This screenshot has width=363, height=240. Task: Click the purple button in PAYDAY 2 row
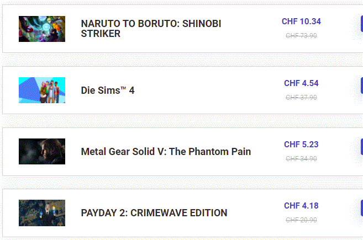[x=362, y=208]
